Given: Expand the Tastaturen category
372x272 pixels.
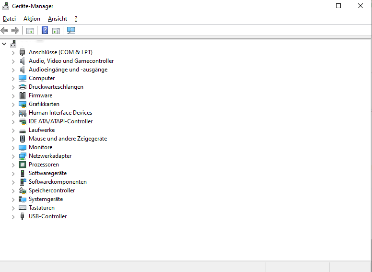Looking at the screenshot, I should click(x=13, y=208).
